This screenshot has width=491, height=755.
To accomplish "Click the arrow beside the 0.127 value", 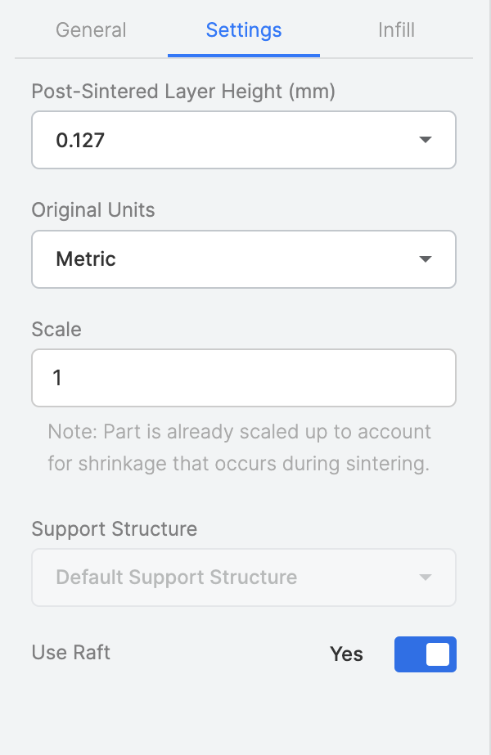I will click(425, 140).
